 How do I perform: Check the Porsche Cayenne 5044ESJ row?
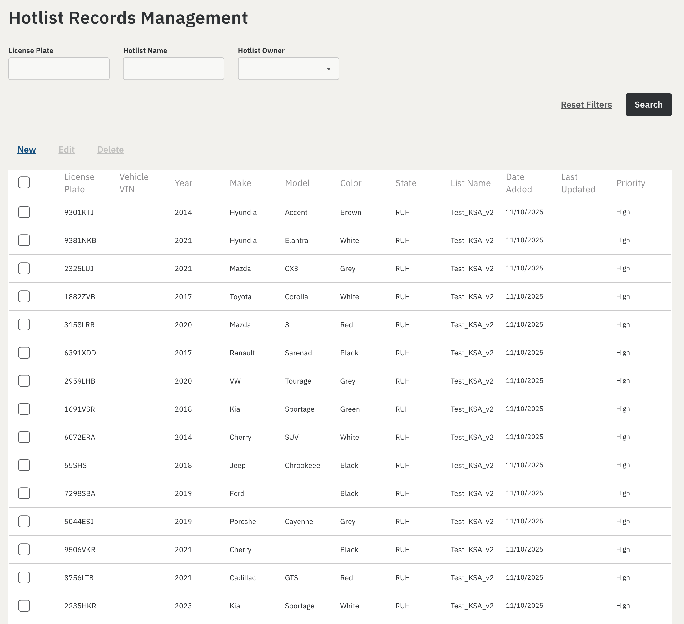[24, 522]
